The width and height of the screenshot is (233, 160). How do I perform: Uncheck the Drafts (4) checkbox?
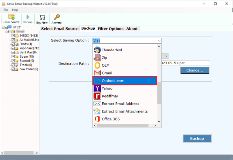pyautogui.click(x=13, y=44)
